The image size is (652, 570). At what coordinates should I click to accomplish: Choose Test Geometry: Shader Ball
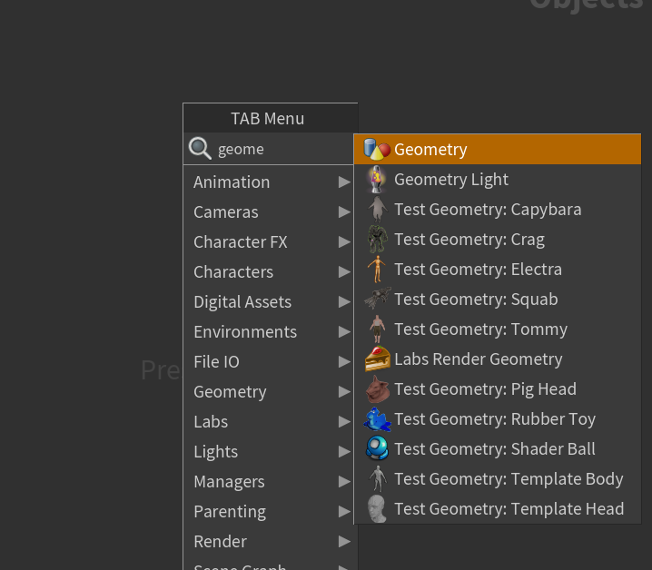pos(498,448)
